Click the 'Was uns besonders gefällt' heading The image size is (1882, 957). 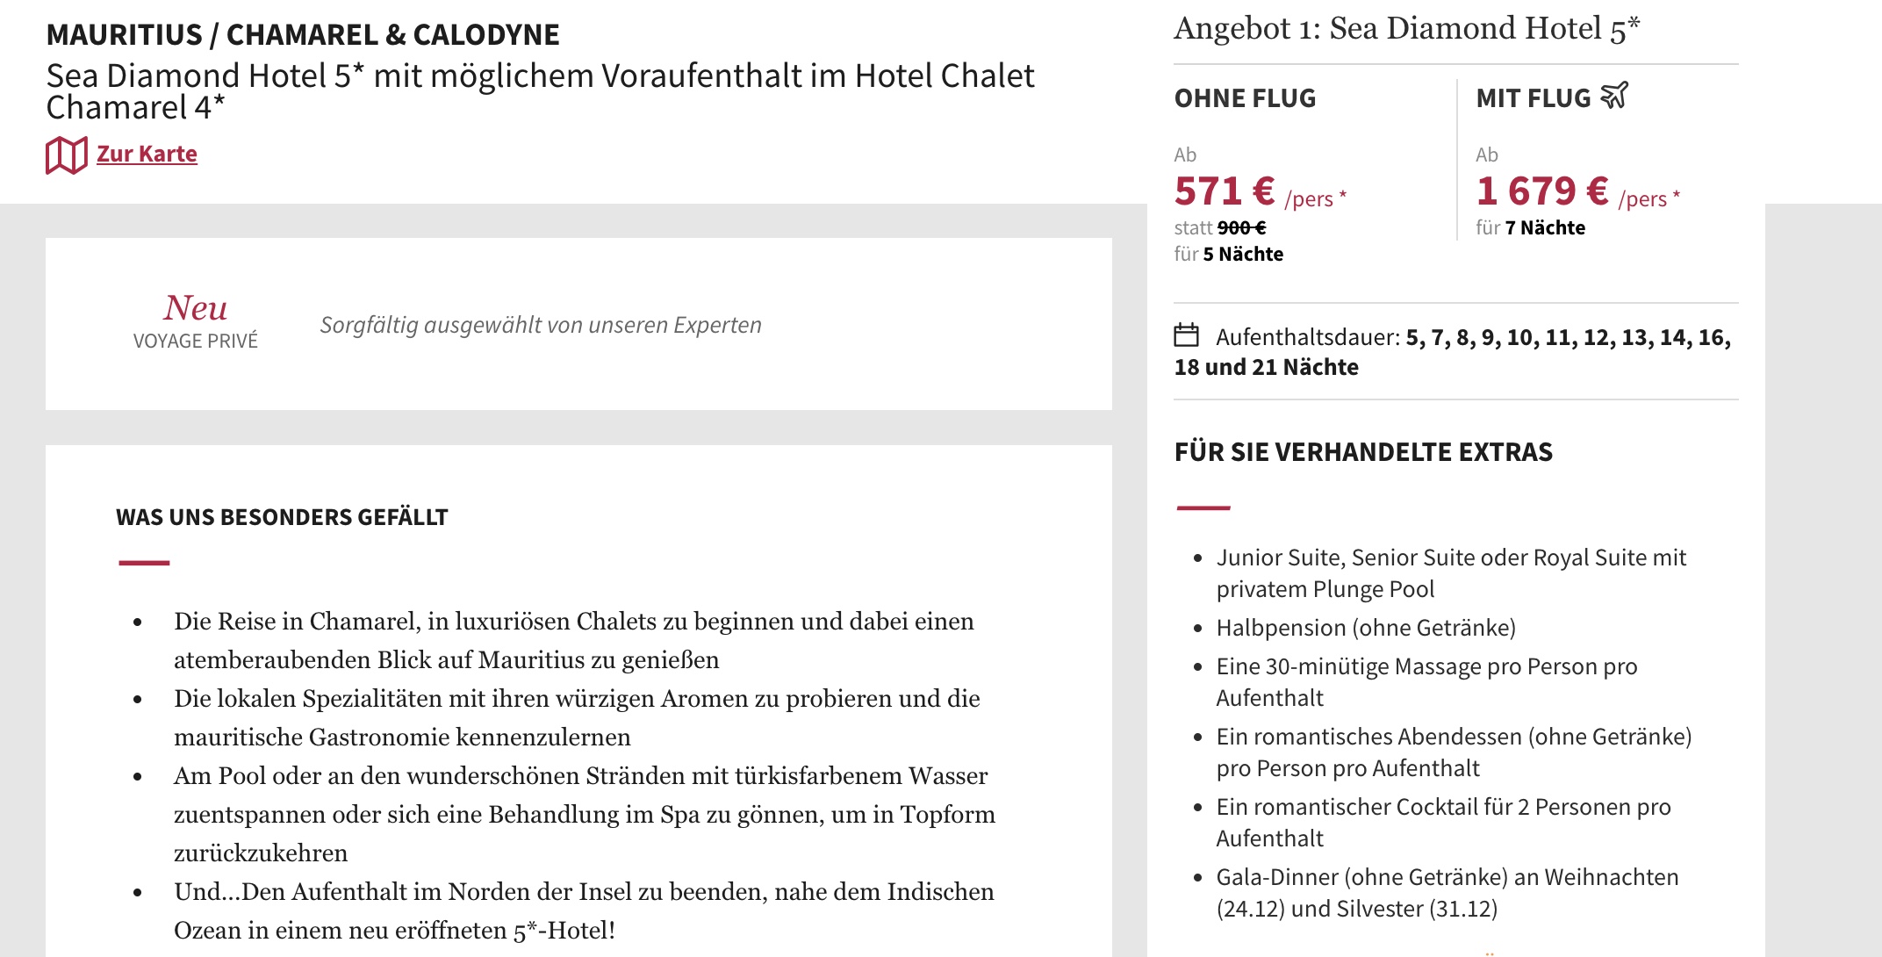click(282, 517)
